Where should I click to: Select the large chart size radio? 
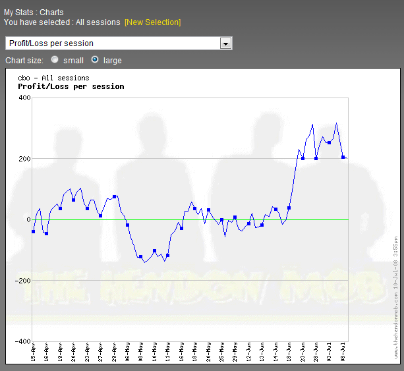95,59
